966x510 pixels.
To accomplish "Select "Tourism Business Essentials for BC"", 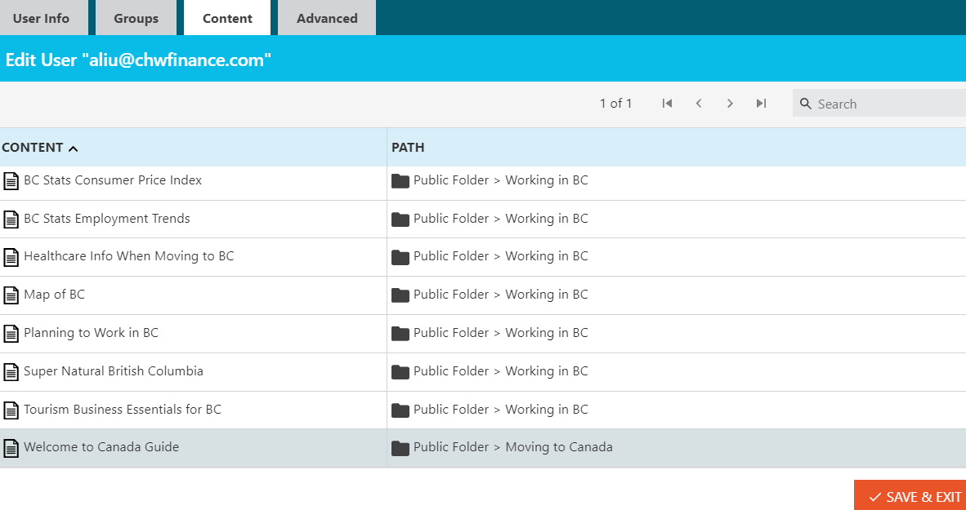I will point(123,409).
